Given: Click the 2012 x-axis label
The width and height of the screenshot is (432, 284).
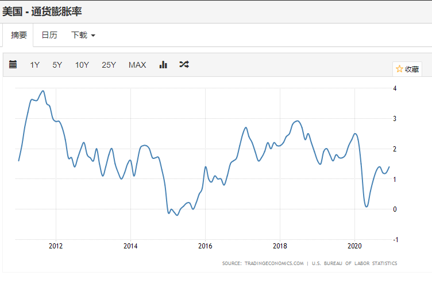Looking at the screenshot, I should tap(56, 246).
